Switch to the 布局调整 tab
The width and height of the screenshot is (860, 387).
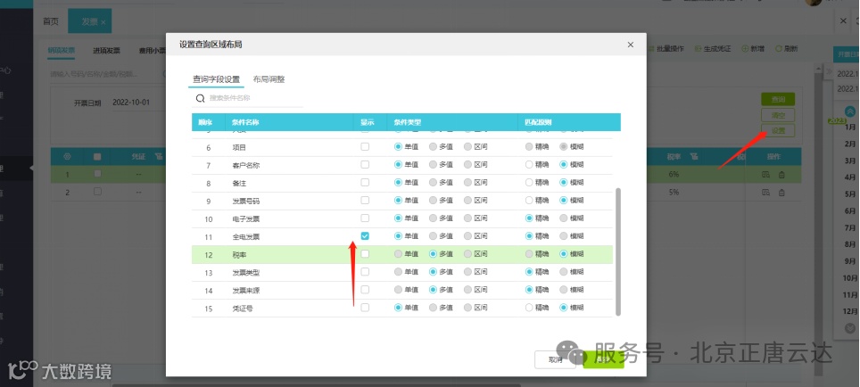point(269,79)
